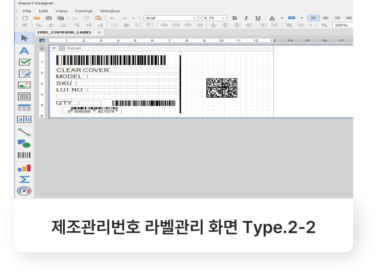Pick the Line drawing tool
Screen dimensions: 376x274
(x=24, y=132)
